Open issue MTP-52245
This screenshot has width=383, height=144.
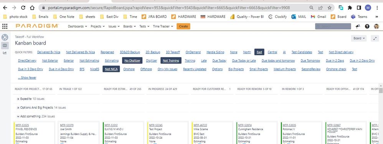click(156, 125)
